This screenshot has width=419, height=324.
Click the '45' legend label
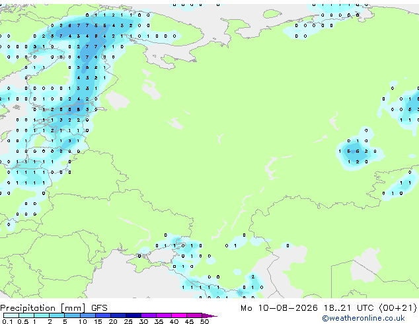(x=189, y=321)
